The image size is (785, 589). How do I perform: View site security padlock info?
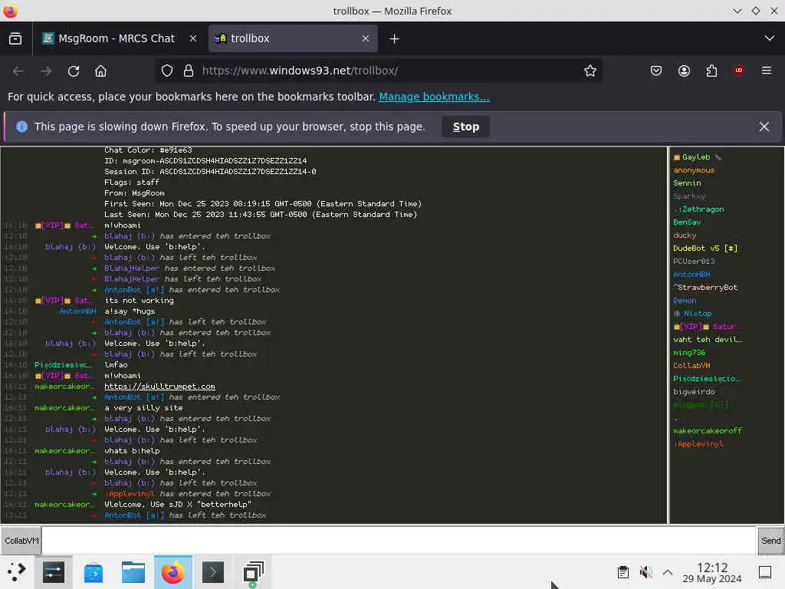point(189,71)
